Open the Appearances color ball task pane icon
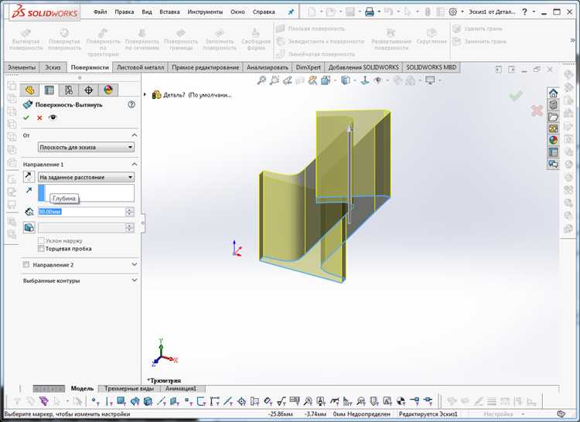The width and height of the screenshot is (580, 422). [x=553, y=140]
